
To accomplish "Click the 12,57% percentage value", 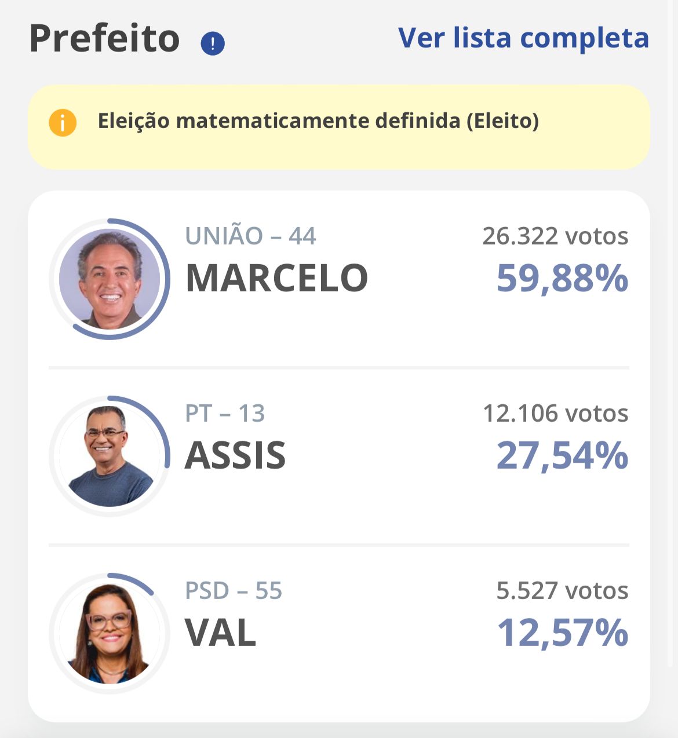I will coord(562,633).
